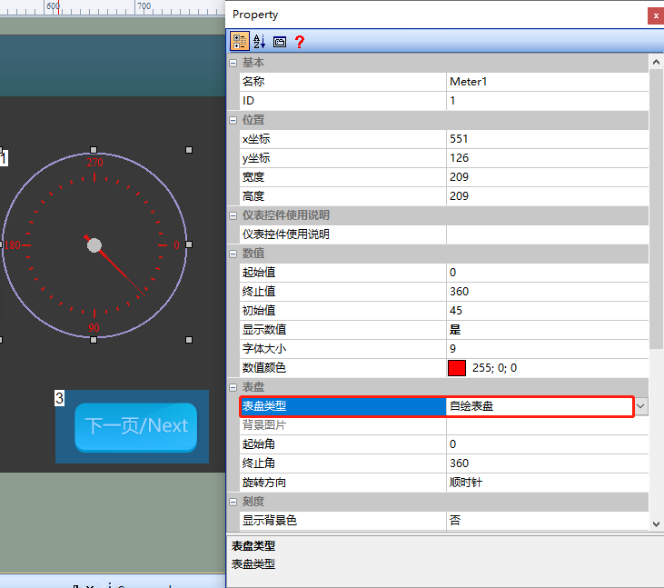This screenshot has height=588, width=664.
Task: Sort properties alphabetically with A-Z icon
Action: 259,41
